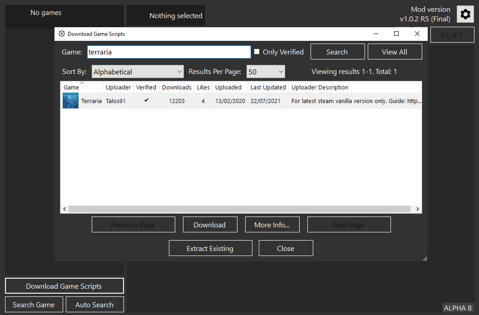Open Download Game Scripts from main window

click(x=64, y=285)
